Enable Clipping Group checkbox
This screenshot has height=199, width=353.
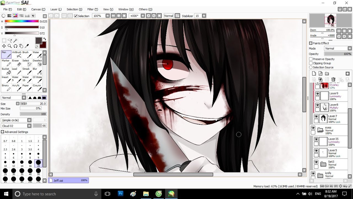click(x=311, y=63)
